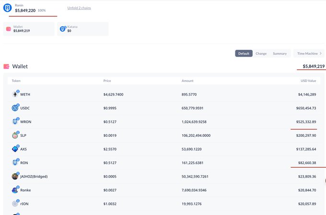Click the SLP price $0.0019
The width and height of the screenshot is (326, 215).
click(x=110, y=135)
